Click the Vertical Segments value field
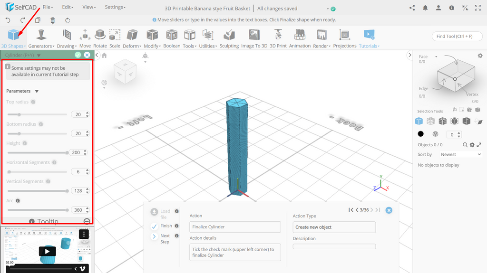487x273 pixels. click(78, 191)
